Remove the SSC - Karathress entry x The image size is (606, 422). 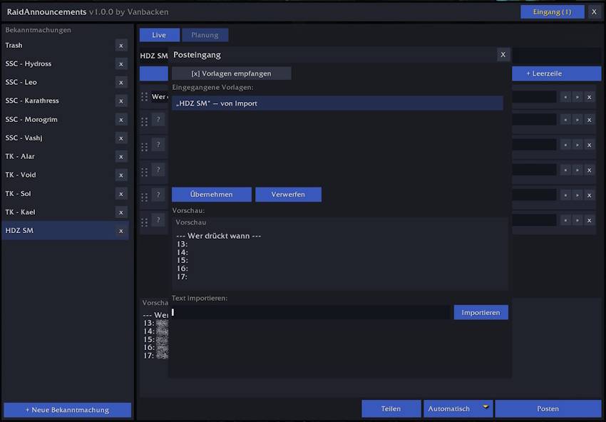121,101
